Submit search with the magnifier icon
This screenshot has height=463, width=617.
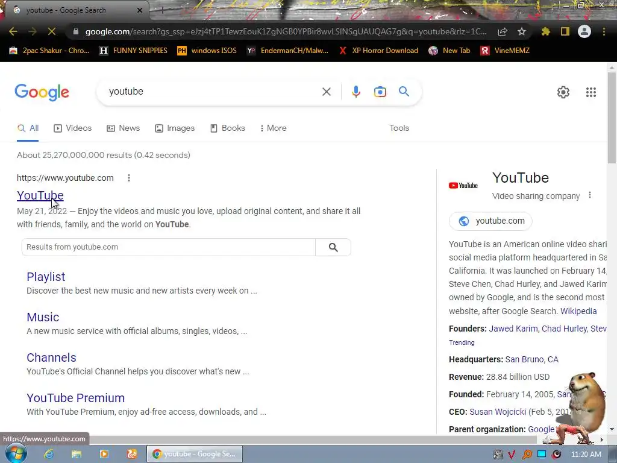(404, 92)
